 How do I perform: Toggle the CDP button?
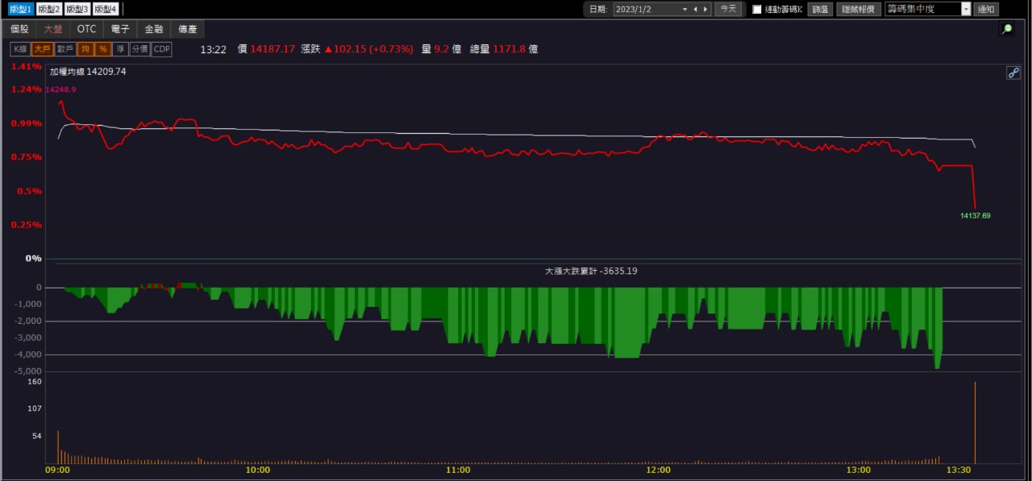[162, 49]
